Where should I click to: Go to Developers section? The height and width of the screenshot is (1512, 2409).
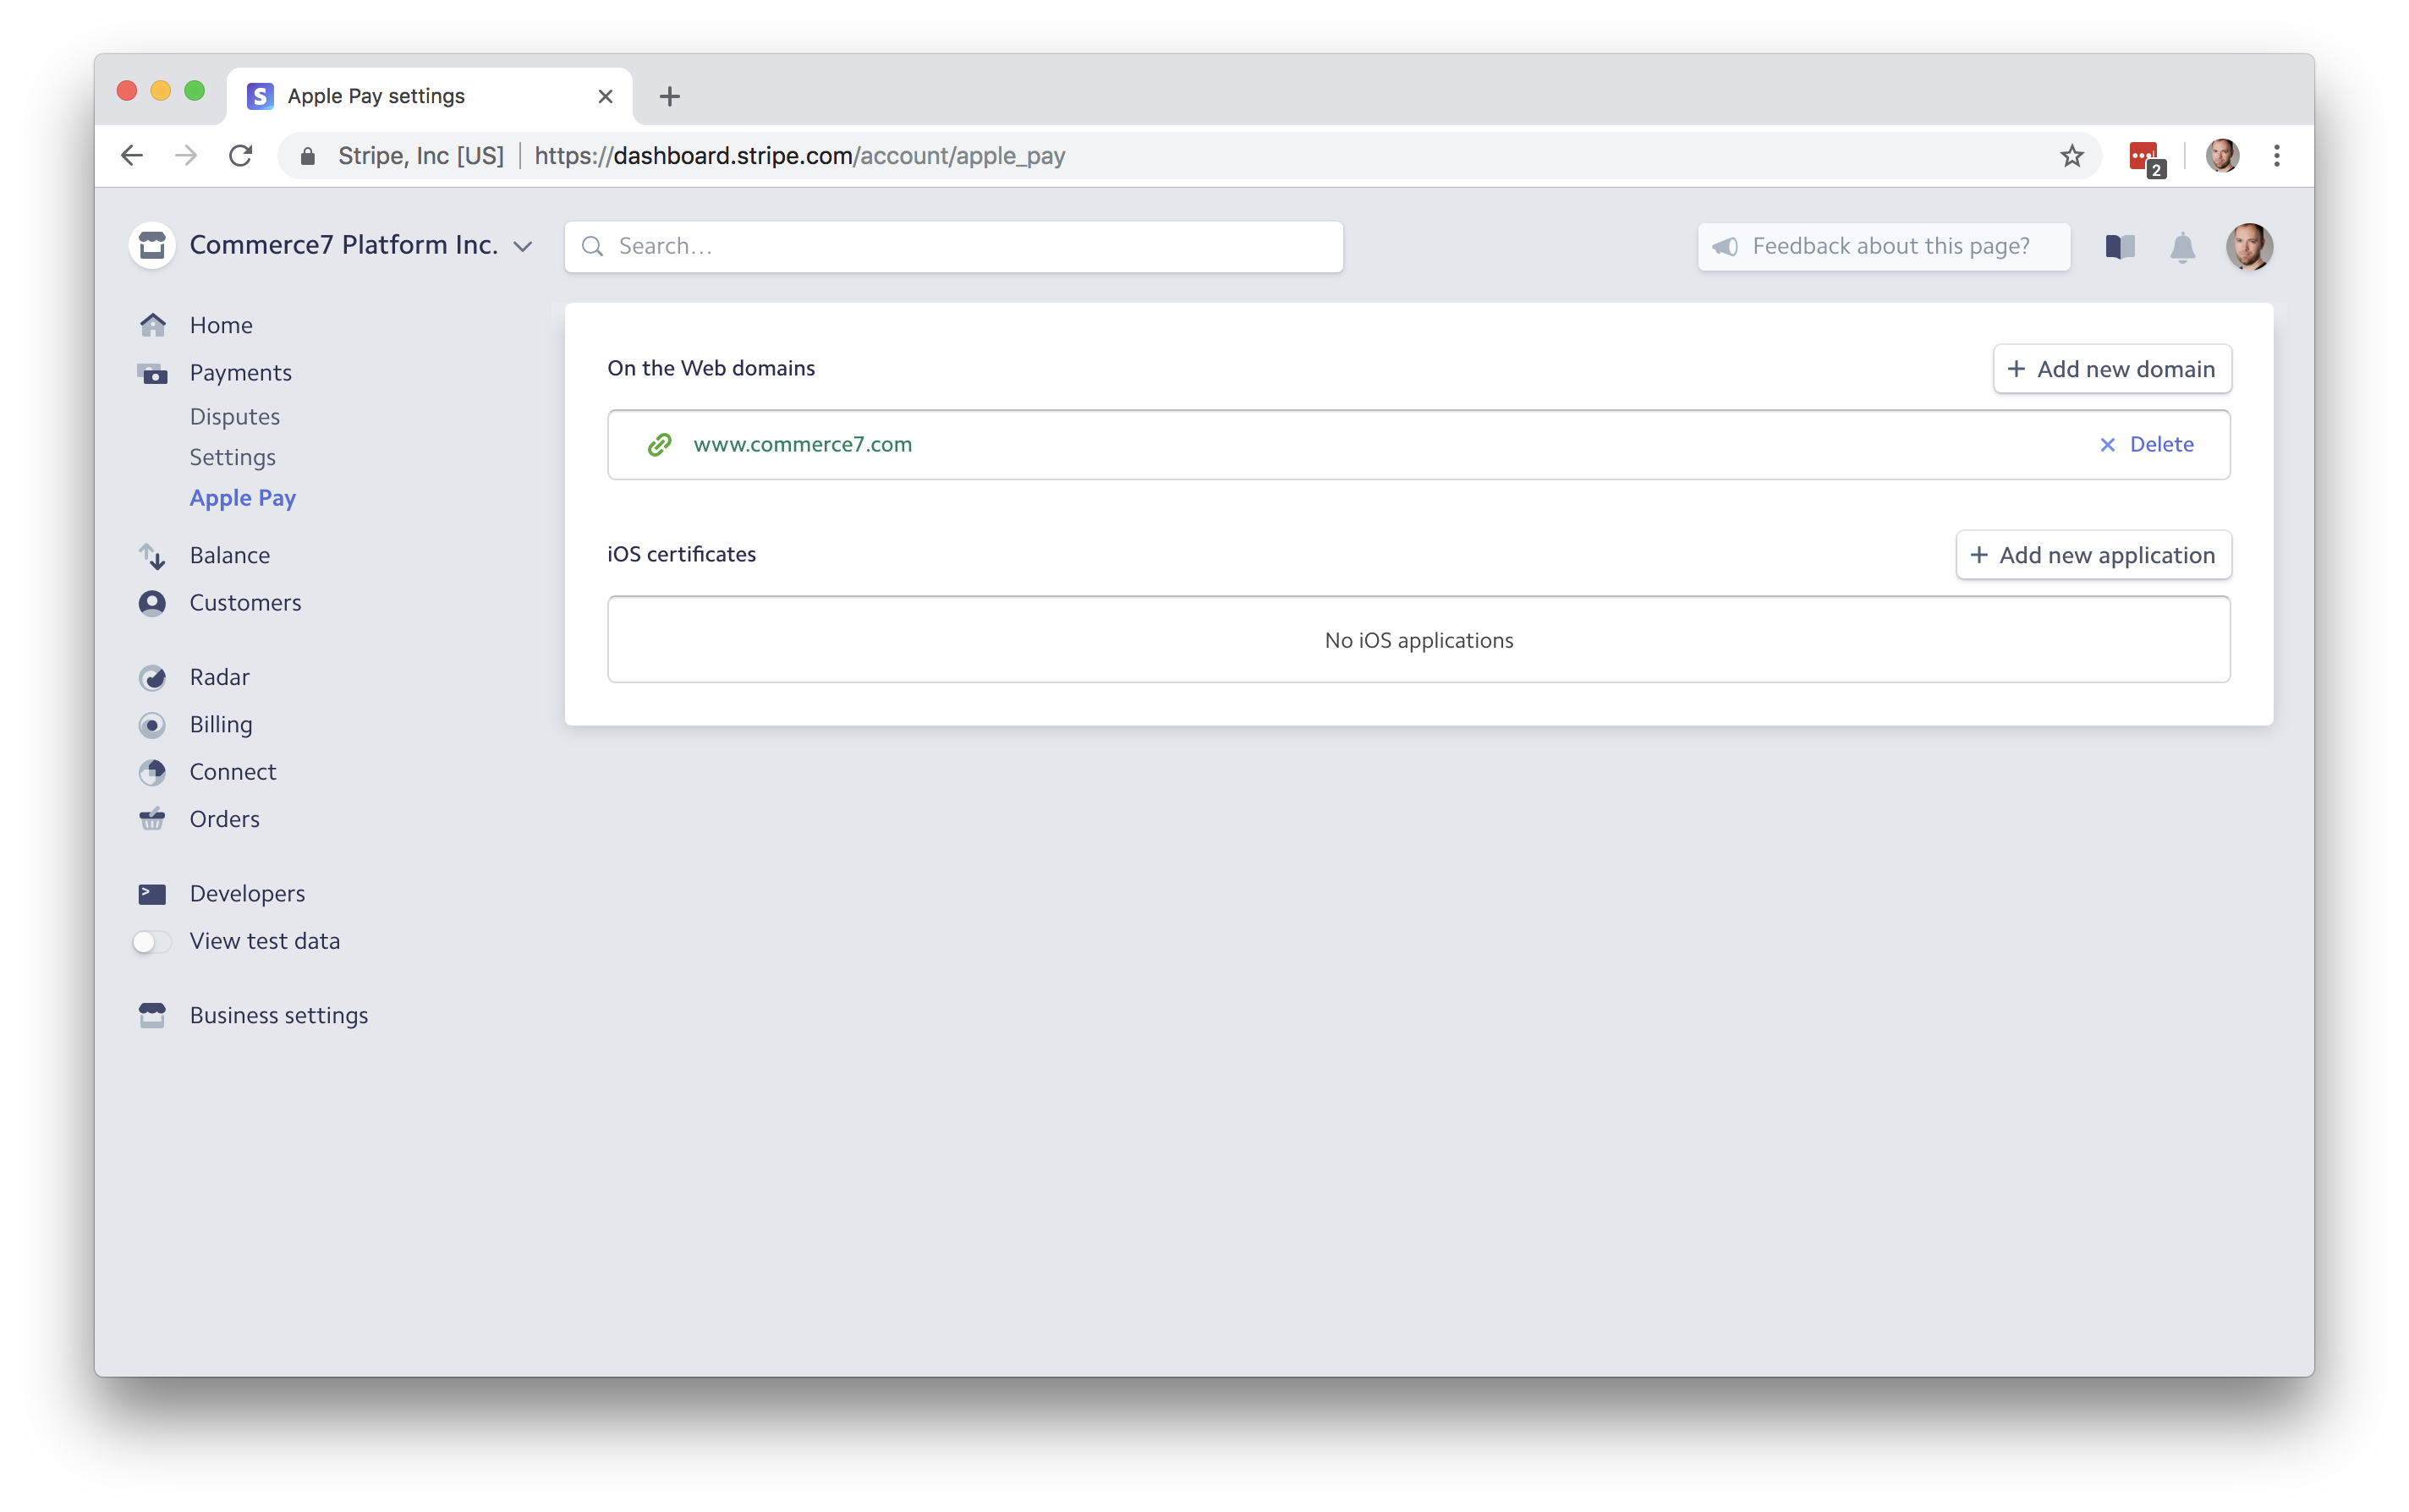click(x=247, y=894)
